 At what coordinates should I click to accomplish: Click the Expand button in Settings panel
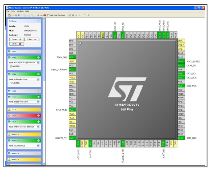coord(16,39)
